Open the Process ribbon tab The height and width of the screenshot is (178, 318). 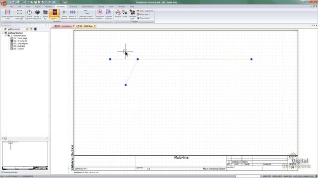[49, 6]
